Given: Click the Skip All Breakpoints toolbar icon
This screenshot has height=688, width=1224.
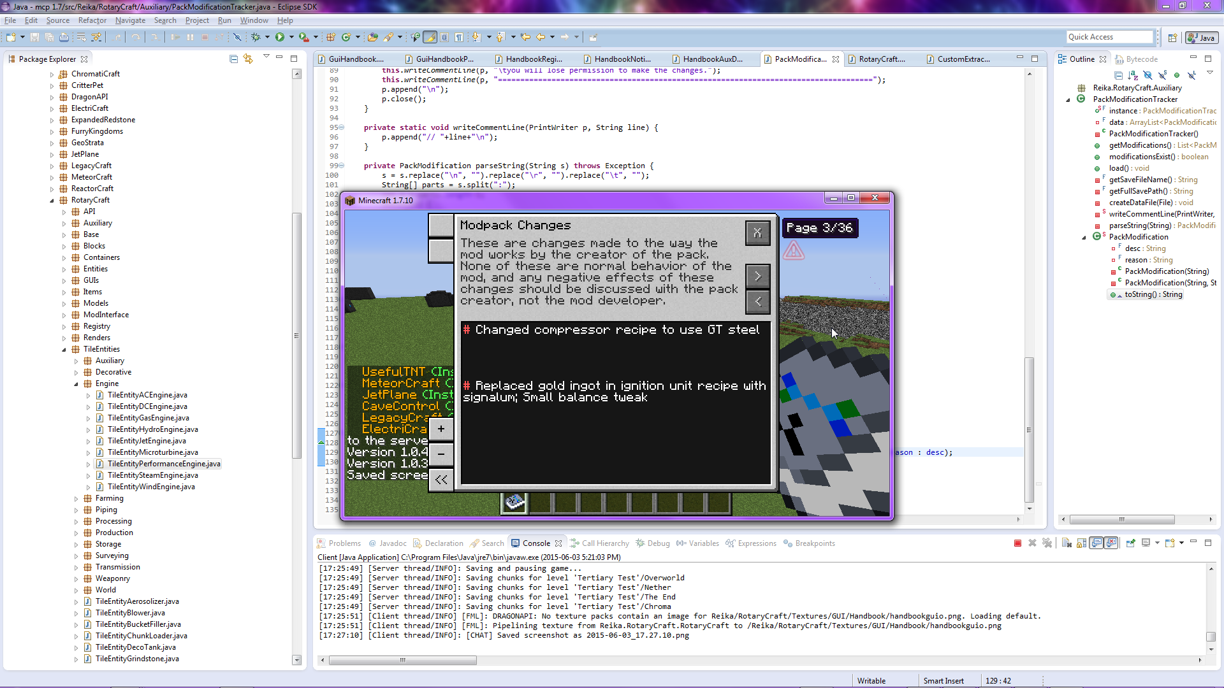Looking at the screenshot, I should tap(237, 38).
